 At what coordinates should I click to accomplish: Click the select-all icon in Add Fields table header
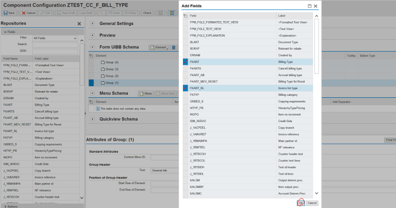point(185,16)
